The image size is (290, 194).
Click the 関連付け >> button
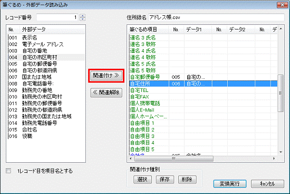coord(106,76)
